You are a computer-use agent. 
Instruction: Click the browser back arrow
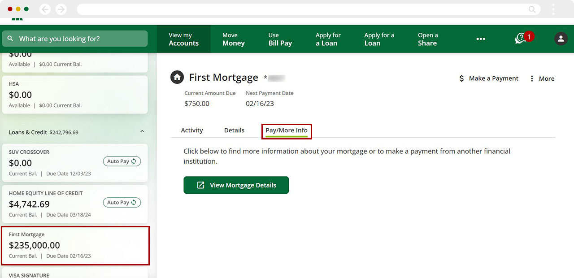pyautogui.click(x=45, y=9)
